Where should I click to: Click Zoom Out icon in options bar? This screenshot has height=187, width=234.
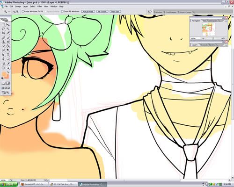(x=17, y=12)
